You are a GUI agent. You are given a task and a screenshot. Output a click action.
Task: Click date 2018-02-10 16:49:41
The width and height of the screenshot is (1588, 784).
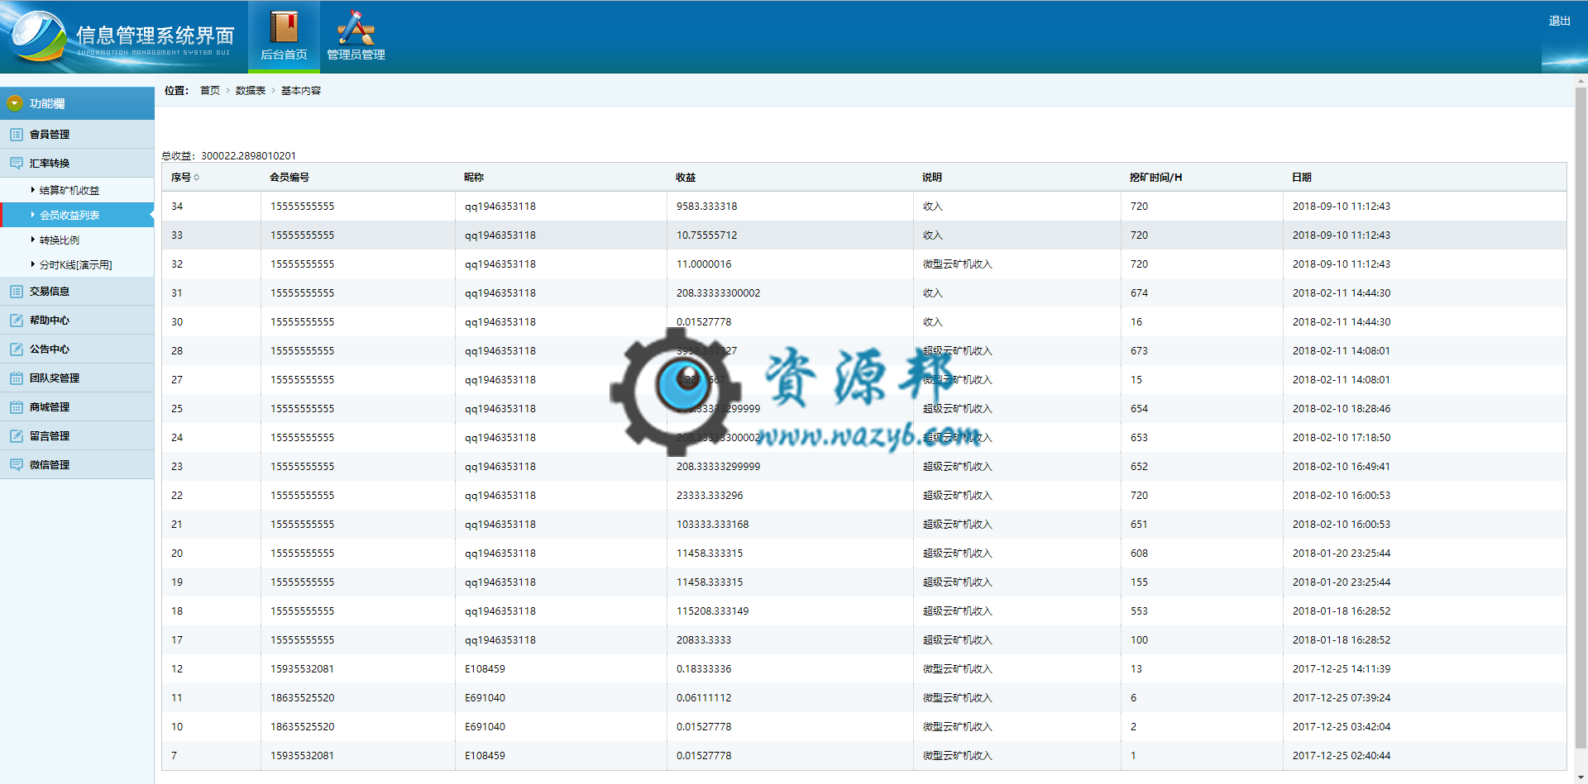[1342, 467]
